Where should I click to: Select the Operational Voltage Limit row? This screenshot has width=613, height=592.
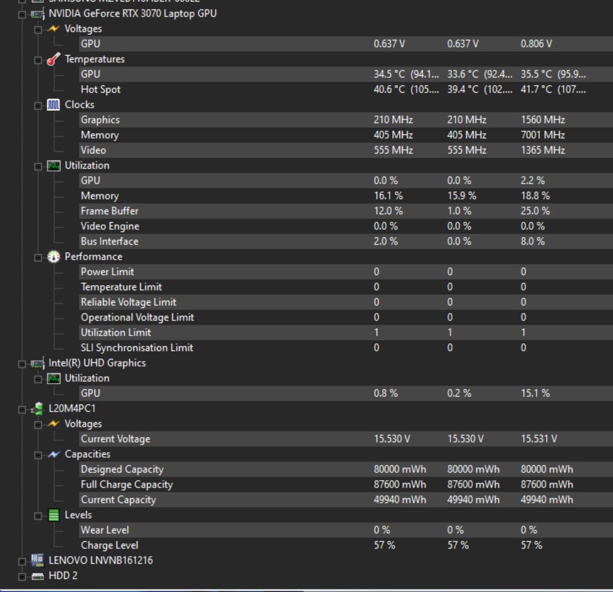[x=346, y=317]
